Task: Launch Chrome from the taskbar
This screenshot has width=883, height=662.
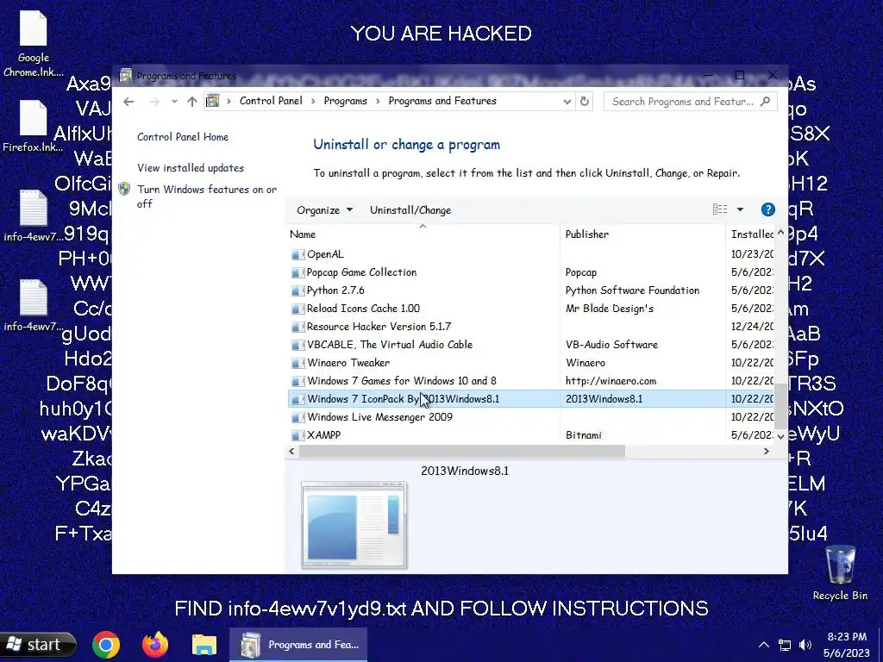Action: coord(106,645)
